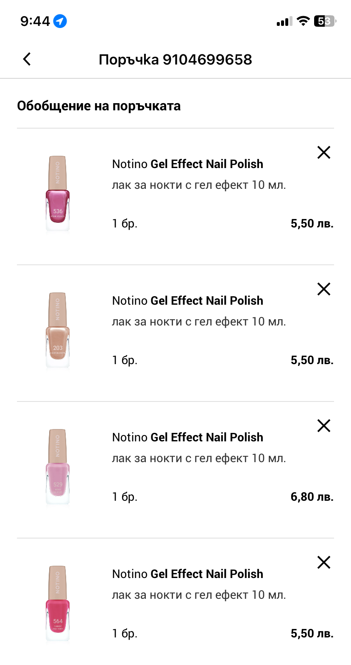This screenshot has height=665, width=351.
Task: Open the last Notino Gel Effect Nail Polish title
Action: 187,574
